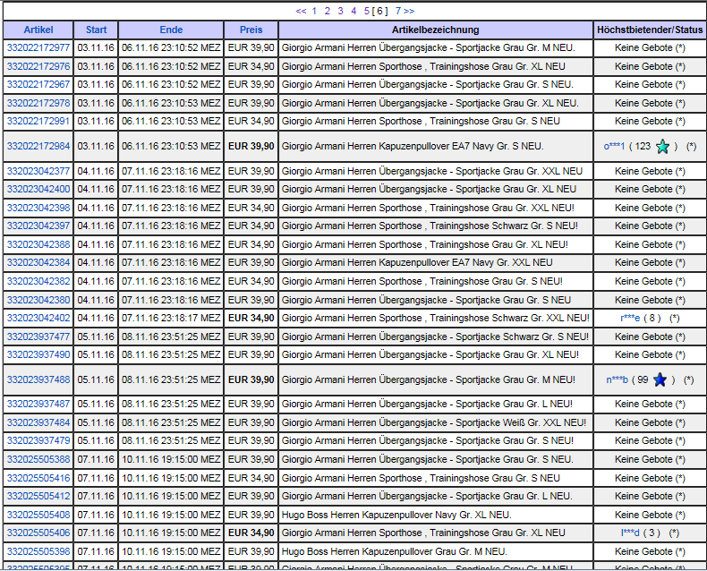Open article 332022172967
This screenshot has height=571, width=707.
click(38, 84)
